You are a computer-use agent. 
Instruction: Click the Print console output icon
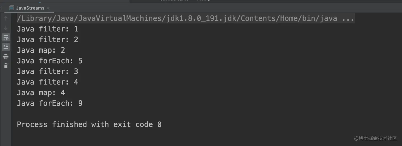pyautogui.click(x=6, y=56)
